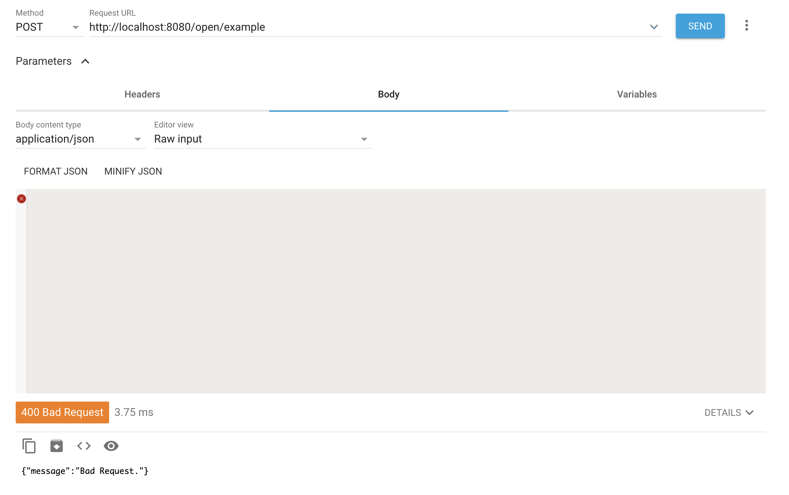Click the MINIFY JSON button
This screenshot has height=495, width=789.
pyautogui.click(x=133, y=171)
